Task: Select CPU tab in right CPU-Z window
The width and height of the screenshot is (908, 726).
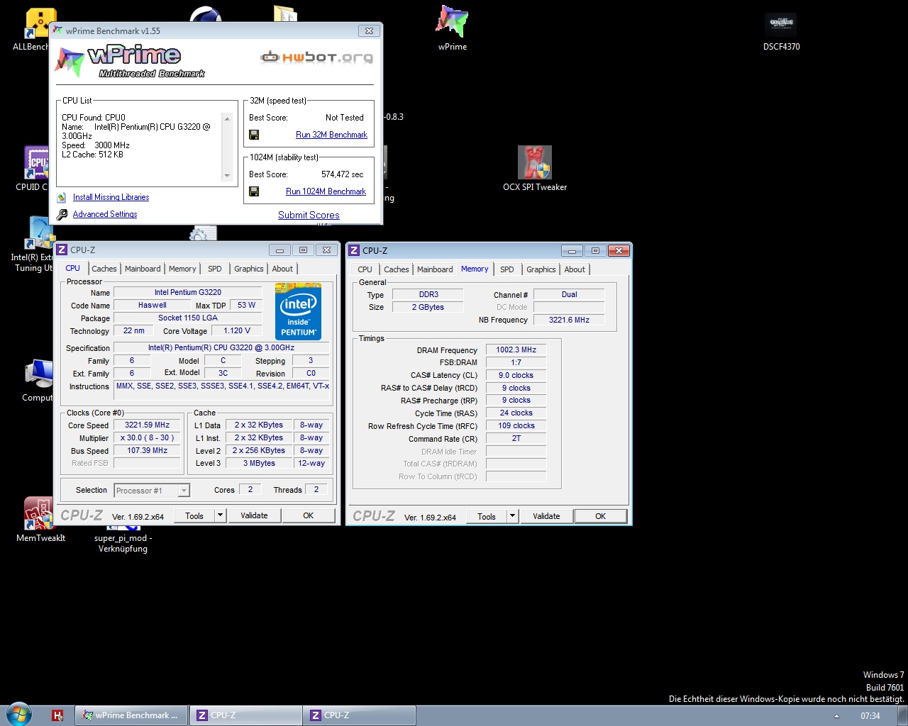Action: coord(365,269)
